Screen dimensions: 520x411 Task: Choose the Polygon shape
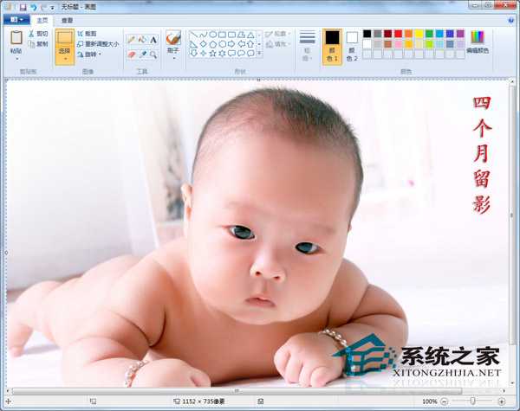tap(242, 35)
